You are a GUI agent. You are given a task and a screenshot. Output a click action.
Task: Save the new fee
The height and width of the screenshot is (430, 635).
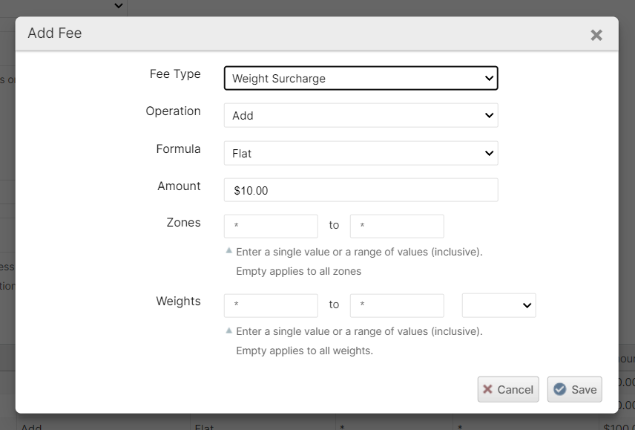click(575, 389)
